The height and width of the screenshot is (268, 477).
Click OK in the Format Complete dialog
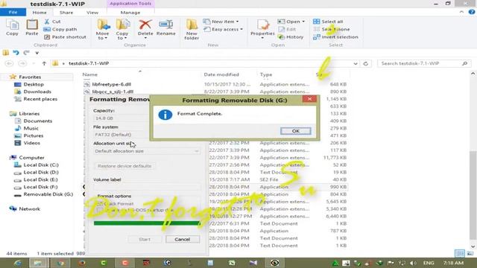click(296, 131)
